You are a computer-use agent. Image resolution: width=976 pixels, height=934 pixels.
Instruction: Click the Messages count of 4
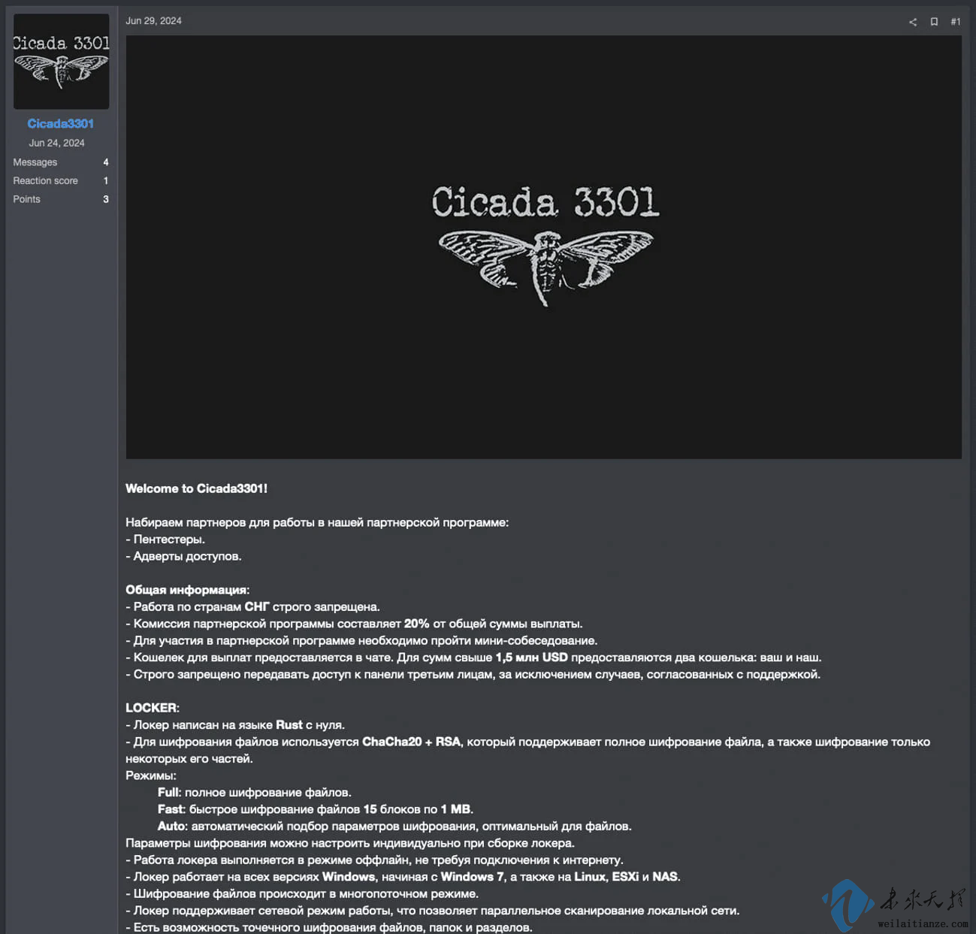click(105, 162)
